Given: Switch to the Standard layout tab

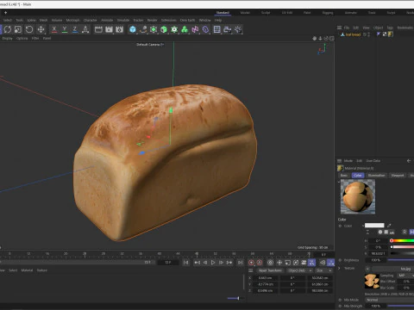Looking at the screenshot, I should [223, 13].
